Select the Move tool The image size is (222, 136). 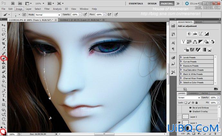tap(4, 25)
